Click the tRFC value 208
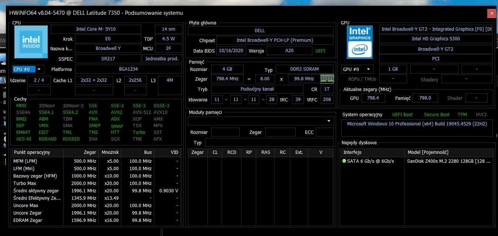The image size is (498, 236). (327, 100)
